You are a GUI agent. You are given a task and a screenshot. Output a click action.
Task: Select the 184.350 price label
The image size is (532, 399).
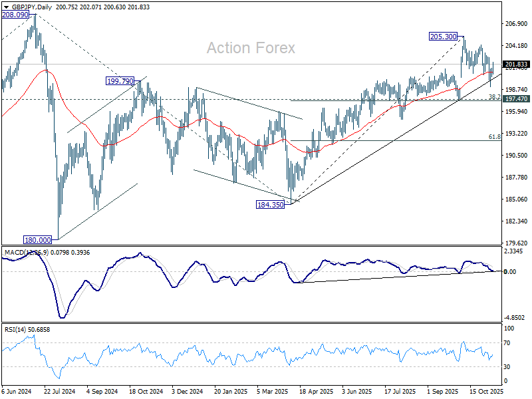pos(271,205)
